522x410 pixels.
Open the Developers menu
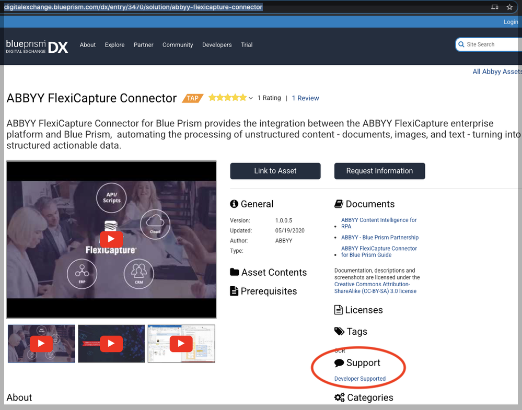[x=217, y=45]
